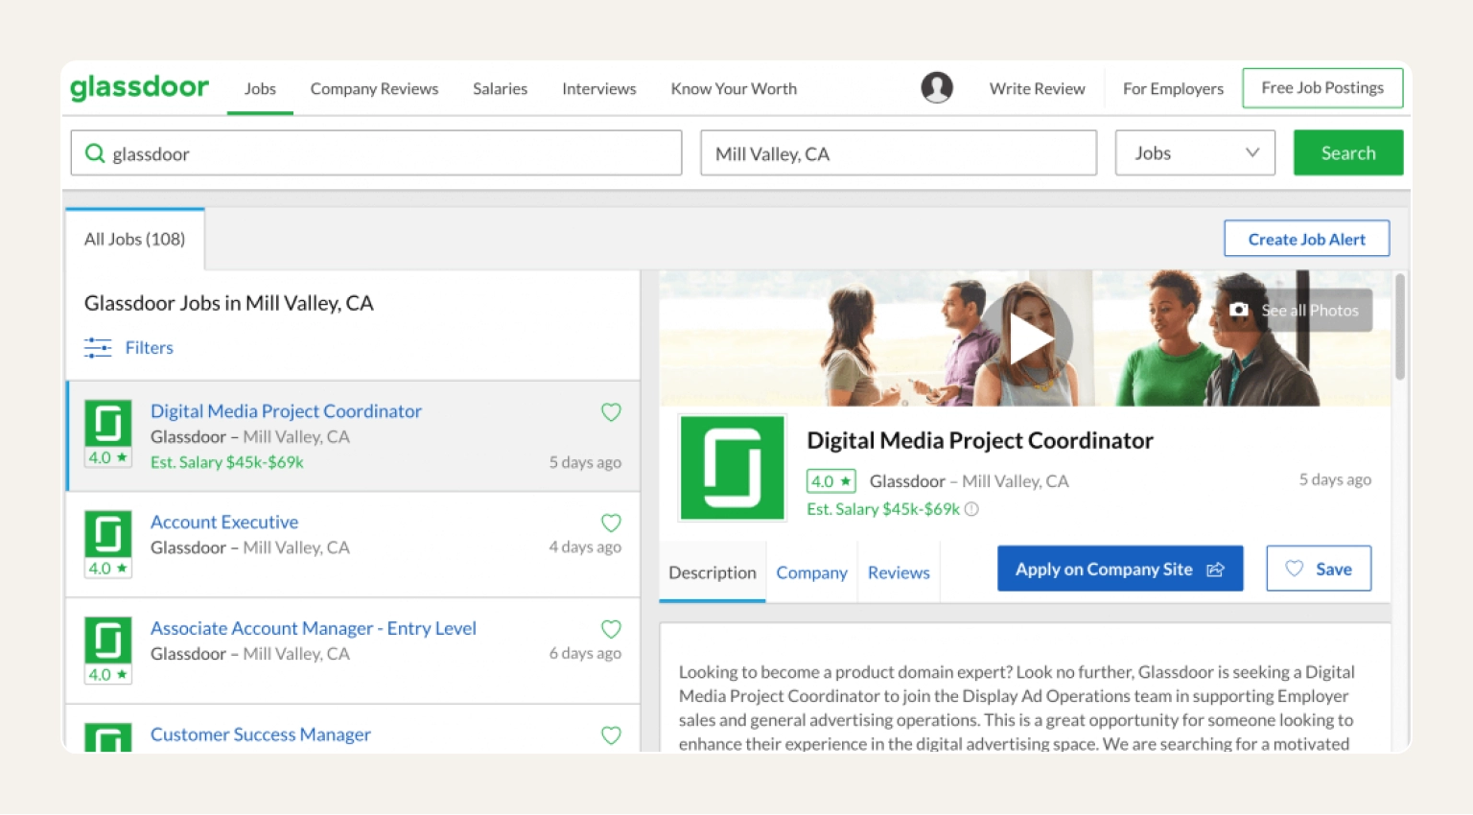Screen dimensions: 1473x815
Task: Click Create Job Alert button
Action: coord(1306,239)
